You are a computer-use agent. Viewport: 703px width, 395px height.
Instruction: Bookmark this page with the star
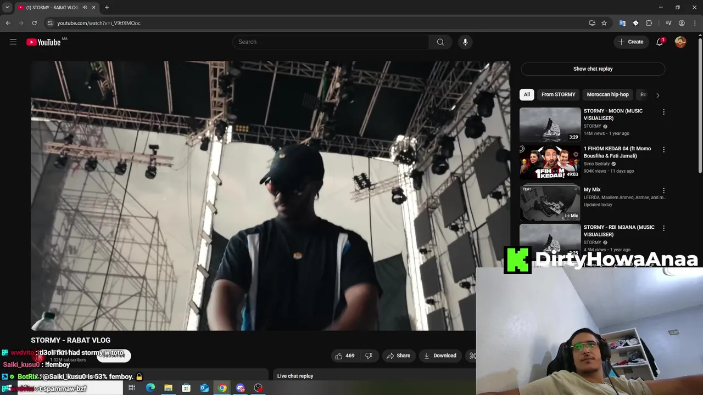(604, 23)
